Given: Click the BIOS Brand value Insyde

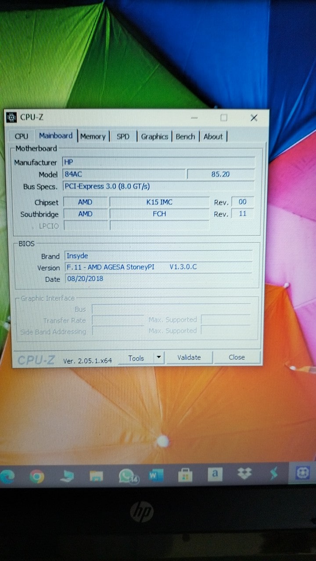Looking at the screenshot, I should coord(158,256).
